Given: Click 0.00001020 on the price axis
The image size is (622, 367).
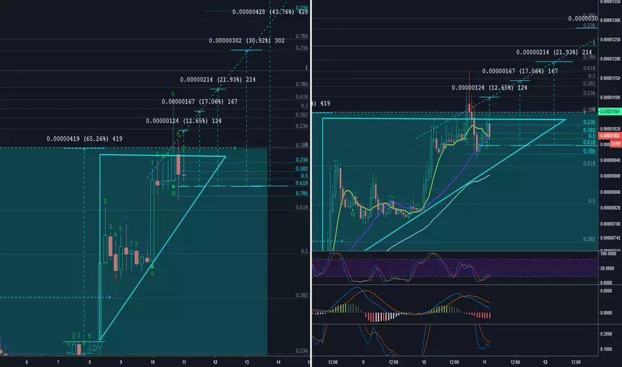Looking at the screenshot, I should click(611, 129).
